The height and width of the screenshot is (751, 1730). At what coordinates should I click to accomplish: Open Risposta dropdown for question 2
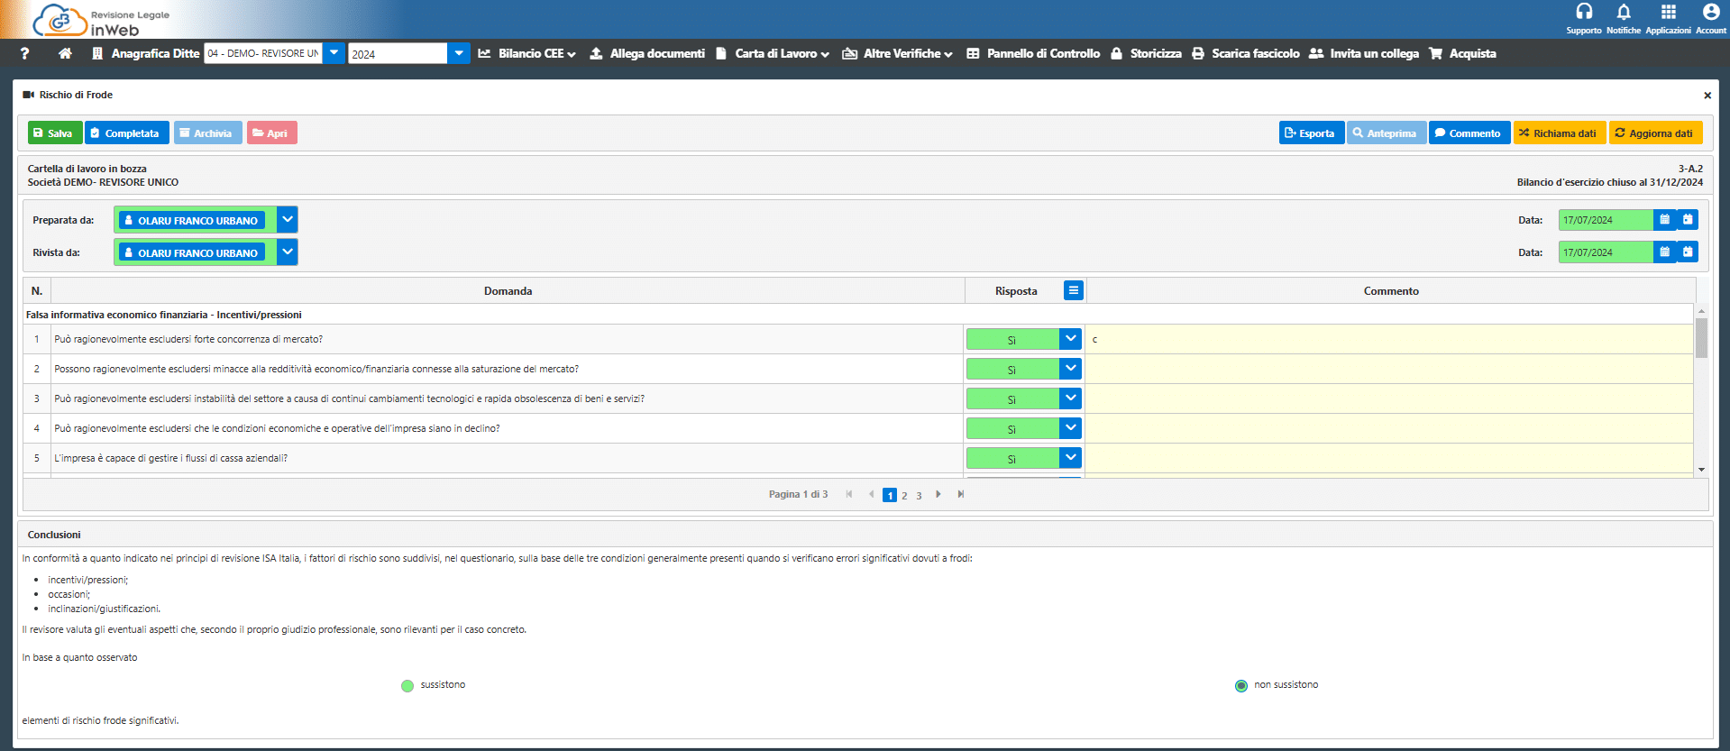click(1070, 369)
